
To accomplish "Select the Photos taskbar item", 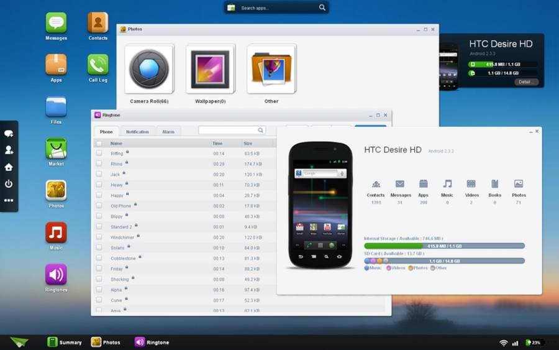I will [x=106, y=342].
